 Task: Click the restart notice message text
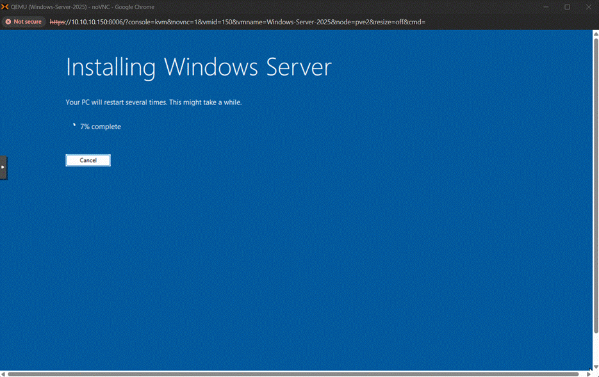(x=154, y=102)
